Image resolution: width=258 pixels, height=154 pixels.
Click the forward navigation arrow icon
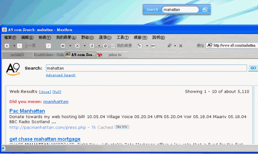(x=48, y=46)
